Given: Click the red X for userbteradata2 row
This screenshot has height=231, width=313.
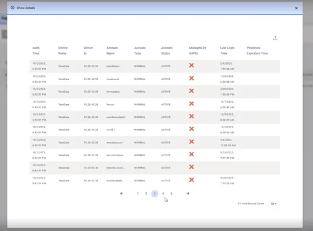Looking at the screenshot, I should click(x=192, y=116).
